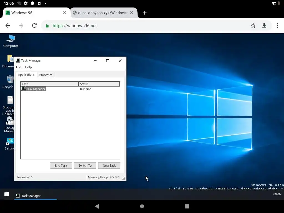Open the Computer desktop icon
This screenshot has width=284, height=213.
point(11,41)
